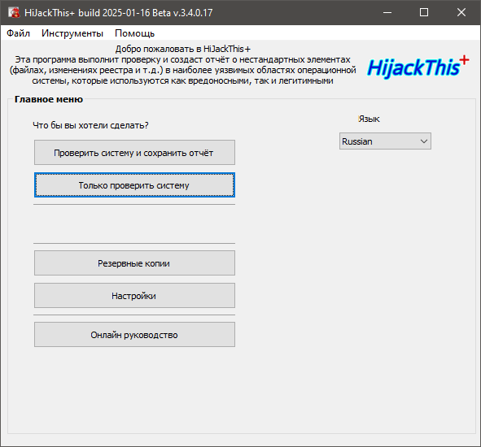This screenshot has width=481, height=447.
Task: Close the HiJackThis+ window
Action: point(461,12)
